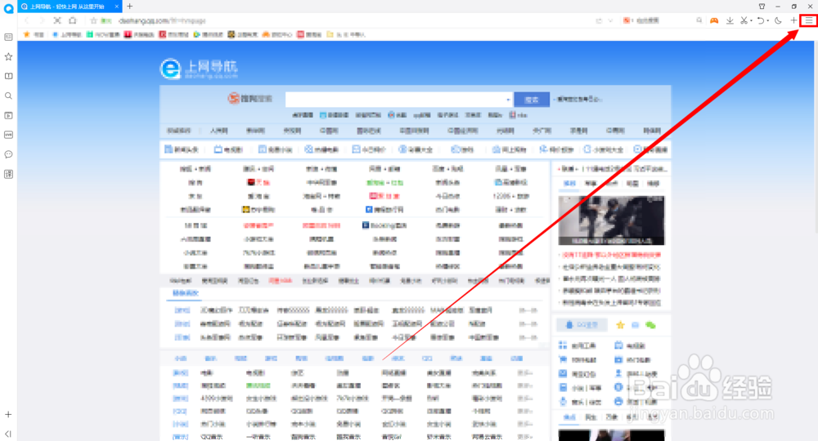This screenshot has width=818, height=441.
Task: Open the page search box suggestion dropdown
Action: [508, 99]
